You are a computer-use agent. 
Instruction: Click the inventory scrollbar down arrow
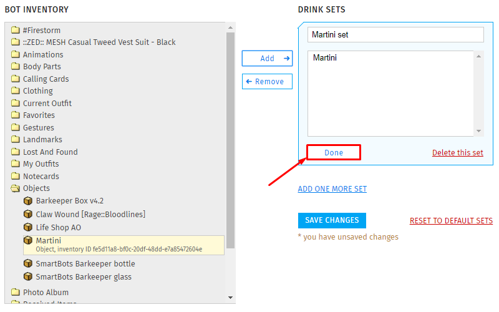point(230,298)
